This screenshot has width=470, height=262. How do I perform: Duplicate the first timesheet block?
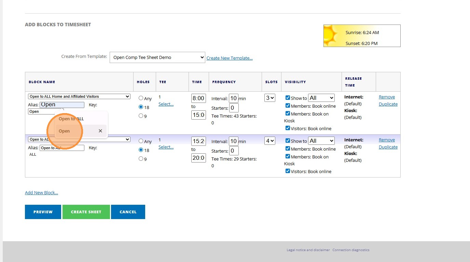tap(388, 104)
